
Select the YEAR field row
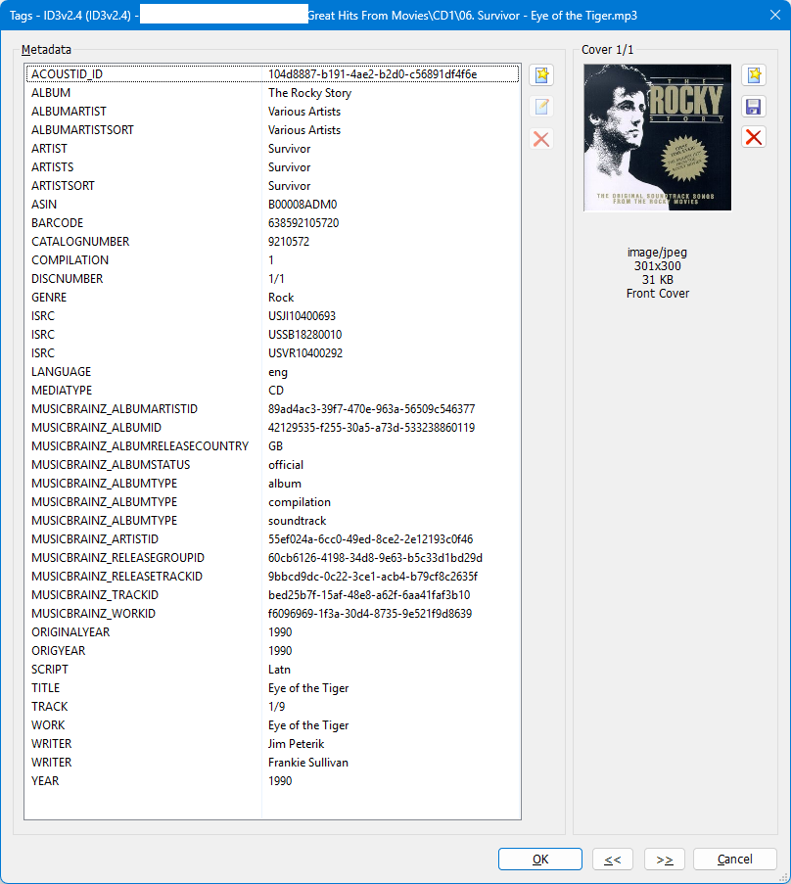[x=272, y=781]
